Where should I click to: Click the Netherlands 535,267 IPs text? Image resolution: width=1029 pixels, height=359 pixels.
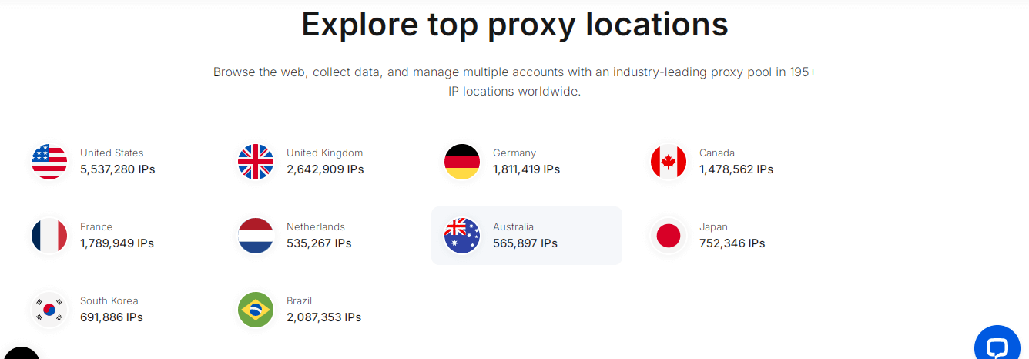(x=319, y=243)
